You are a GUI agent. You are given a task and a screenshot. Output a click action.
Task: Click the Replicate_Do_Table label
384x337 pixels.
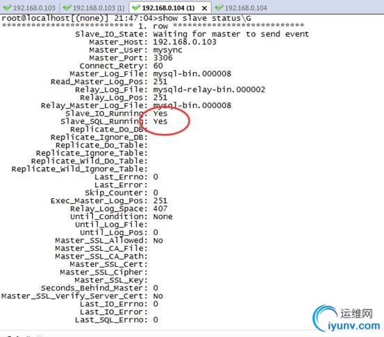click(x=101, y=145)
